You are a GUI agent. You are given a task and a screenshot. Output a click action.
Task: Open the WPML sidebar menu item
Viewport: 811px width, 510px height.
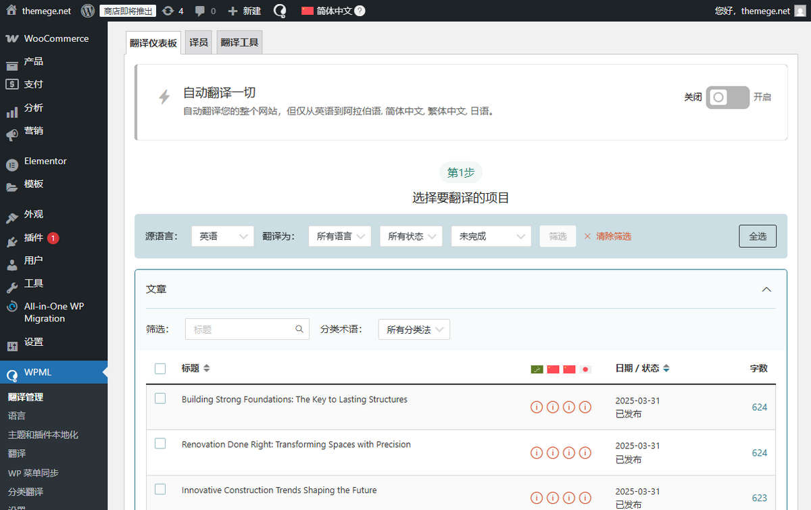pyautogui.click(x=53, y=372)
